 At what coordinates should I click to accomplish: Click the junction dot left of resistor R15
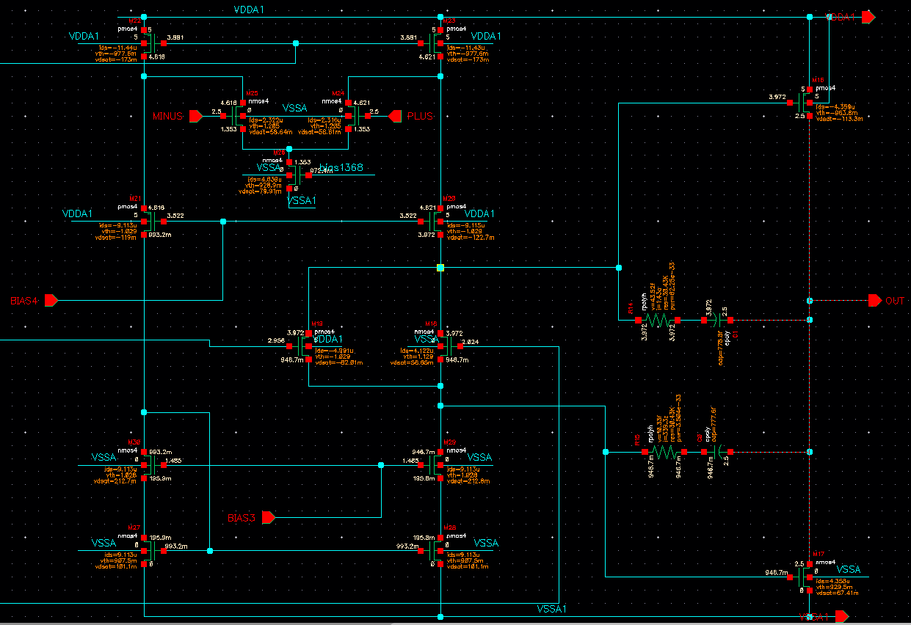pos(605,453)
